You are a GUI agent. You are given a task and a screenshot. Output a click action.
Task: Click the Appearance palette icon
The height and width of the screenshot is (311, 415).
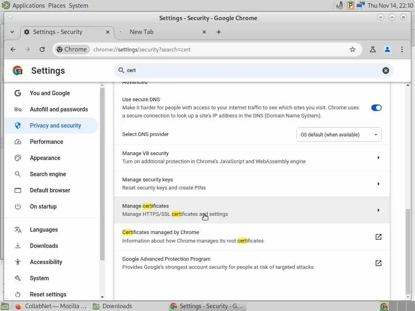(x=18, y=158)
